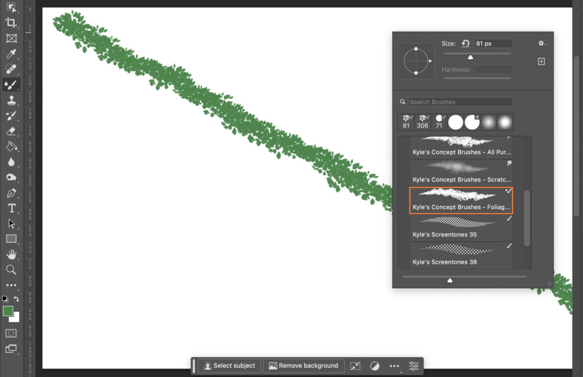Open the Edit Toolbar ellipsis menu
Viewport: 583px width, 377px height.
click(11, 285)
